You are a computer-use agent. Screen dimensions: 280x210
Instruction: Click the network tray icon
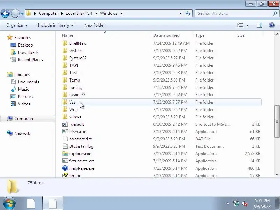coord(236,203)
